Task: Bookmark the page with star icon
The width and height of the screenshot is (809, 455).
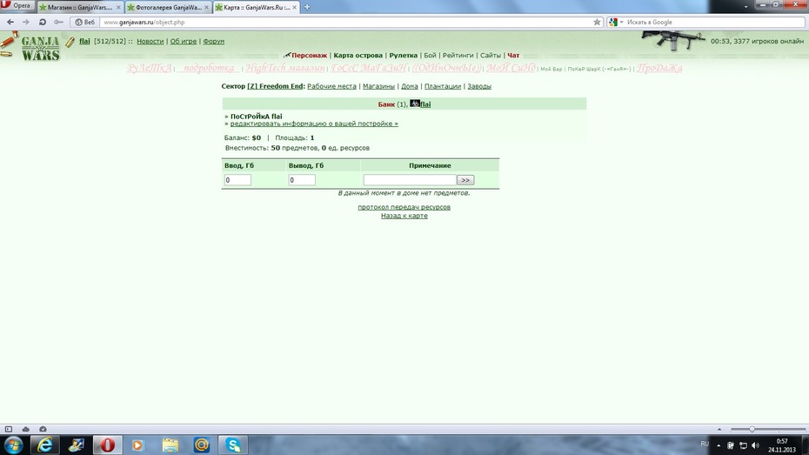Action: point(597,22)
